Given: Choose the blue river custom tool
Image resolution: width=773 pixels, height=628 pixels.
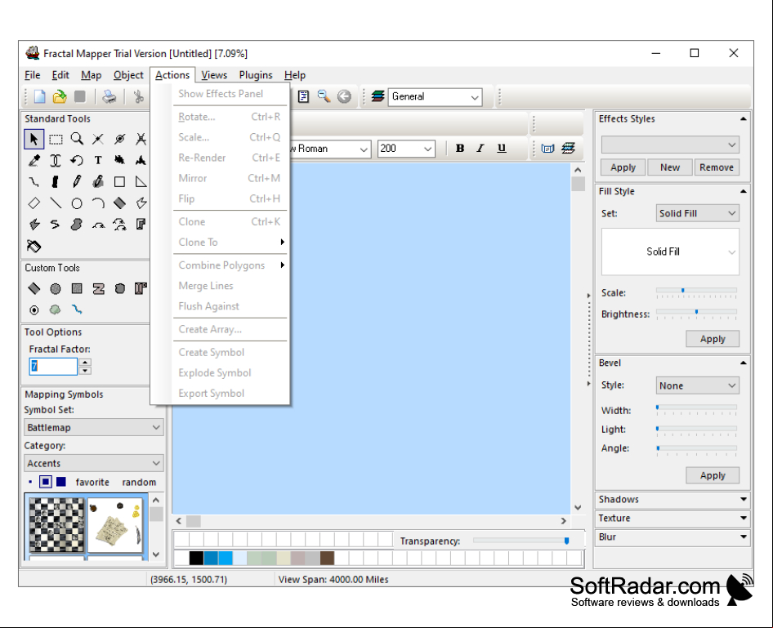Looking at the screenshot, I should (x=77, y=310).
